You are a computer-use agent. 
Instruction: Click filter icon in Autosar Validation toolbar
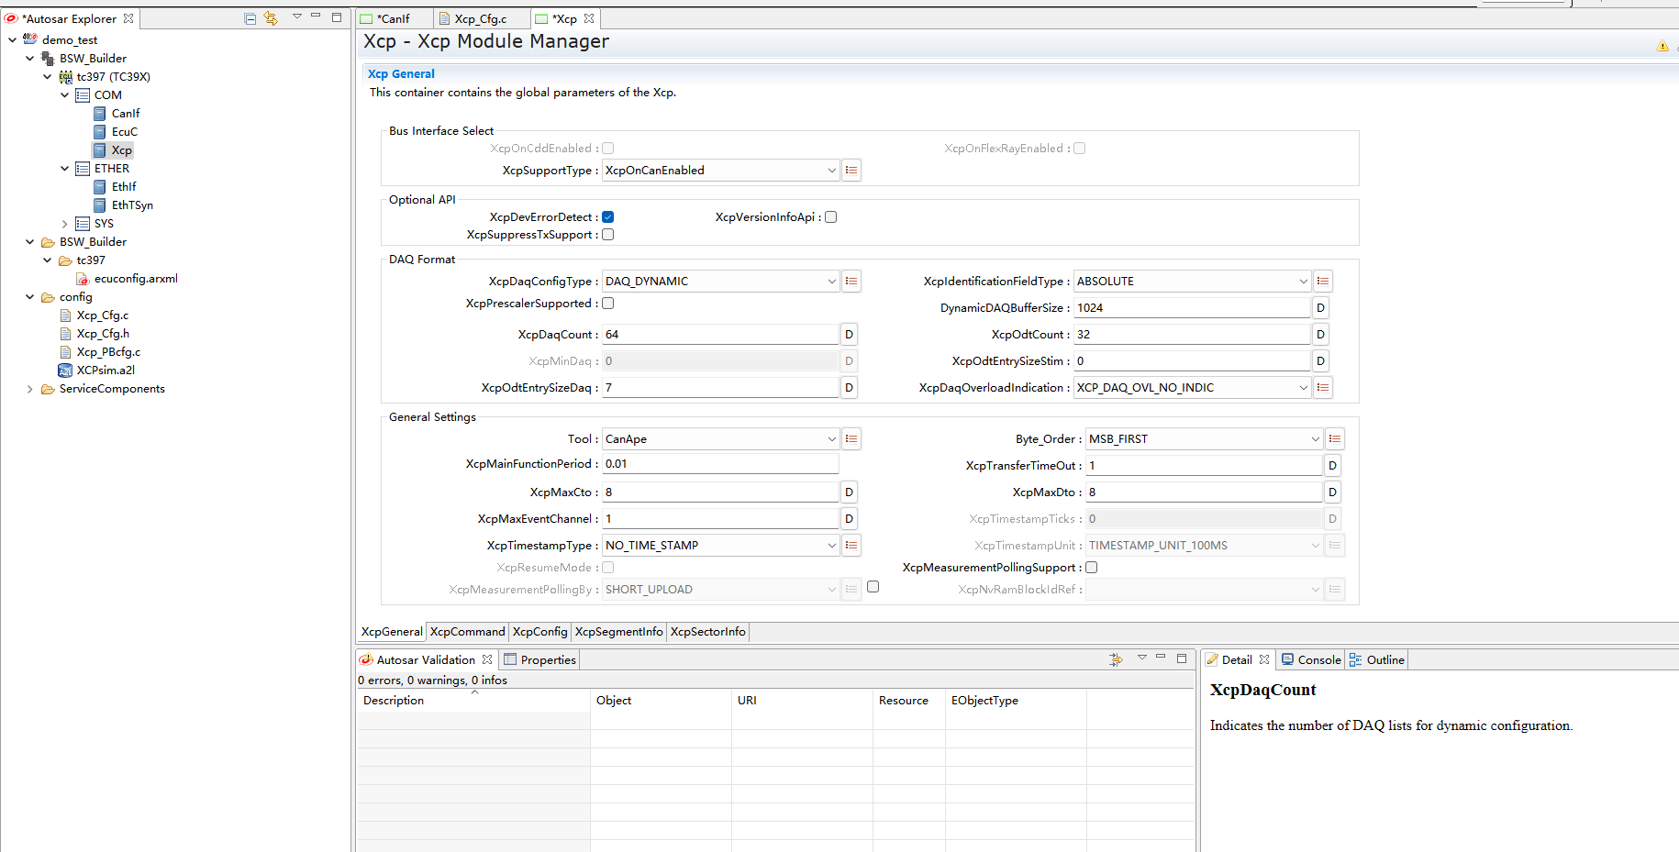[1116, 659]
